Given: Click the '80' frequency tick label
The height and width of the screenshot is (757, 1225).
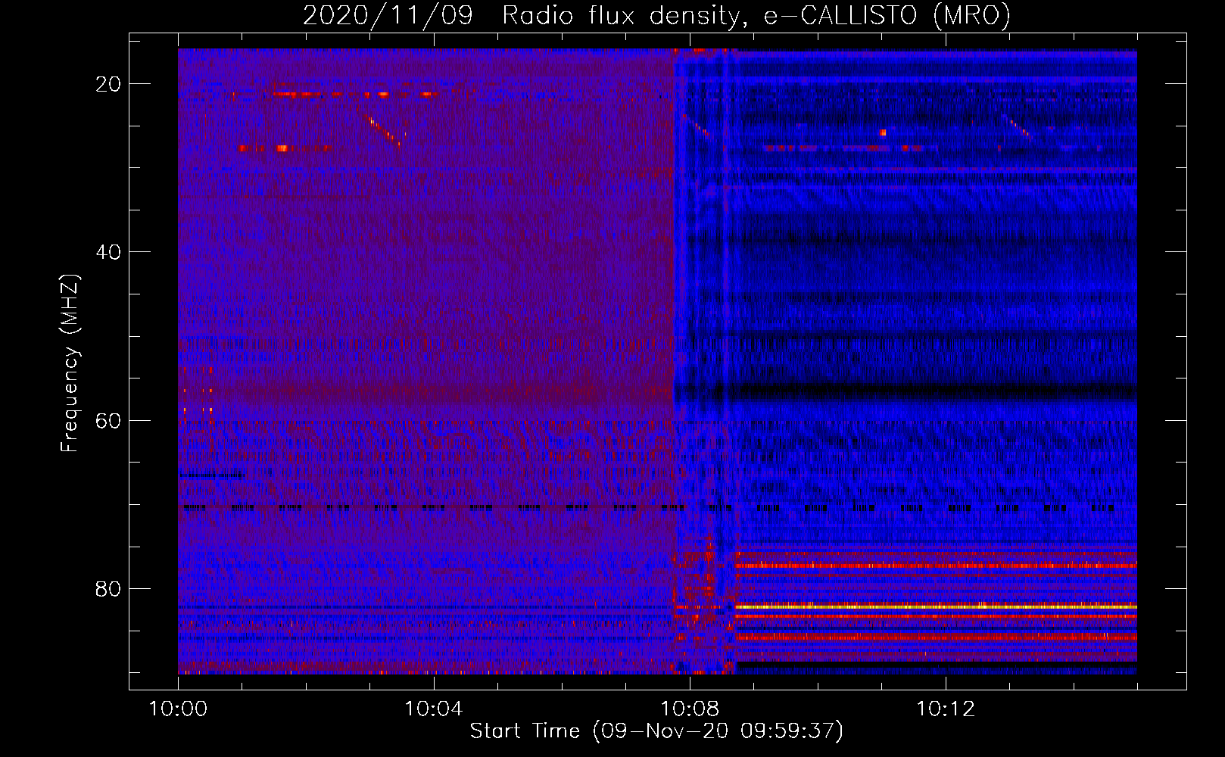Looking at the screenshot, I should (x=109, y=588).
